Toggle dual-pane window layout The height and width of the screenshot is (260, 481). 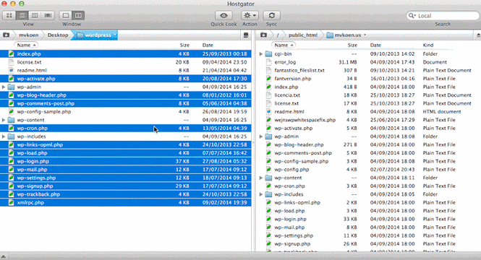click(79, 15)
